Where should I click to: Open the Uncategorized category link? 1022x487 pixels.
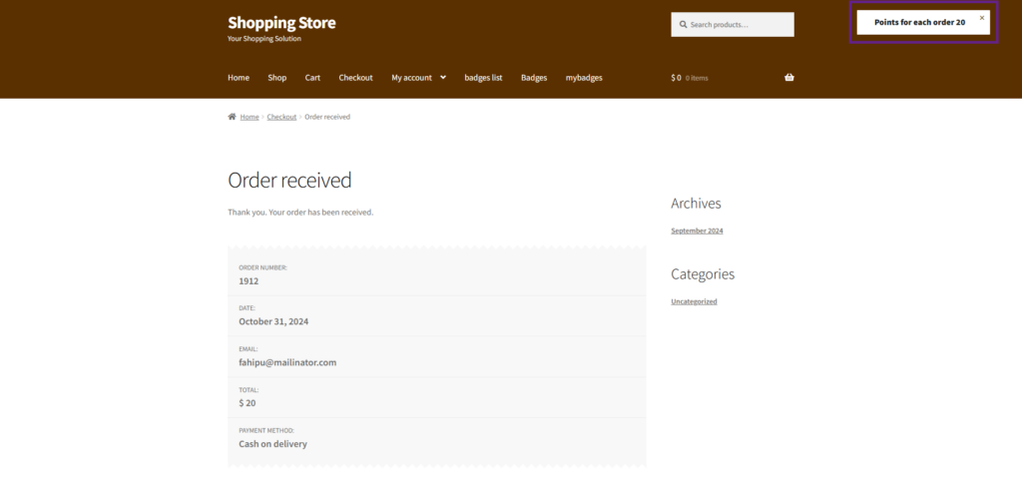[x=694, y=301]
